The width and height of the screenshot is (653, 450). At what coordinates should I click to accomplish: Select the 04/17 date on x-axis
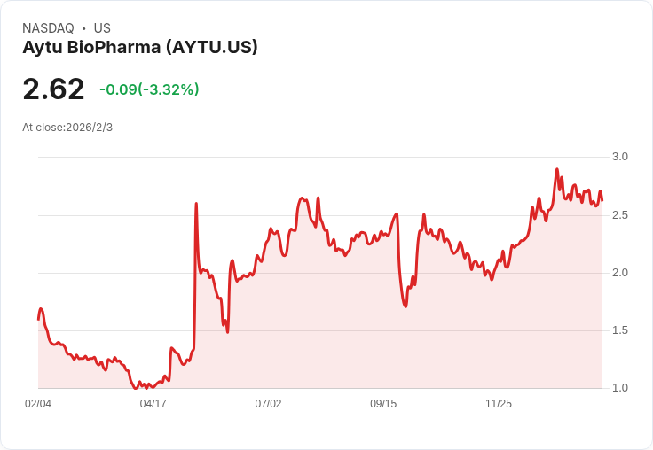coord(153,404)
